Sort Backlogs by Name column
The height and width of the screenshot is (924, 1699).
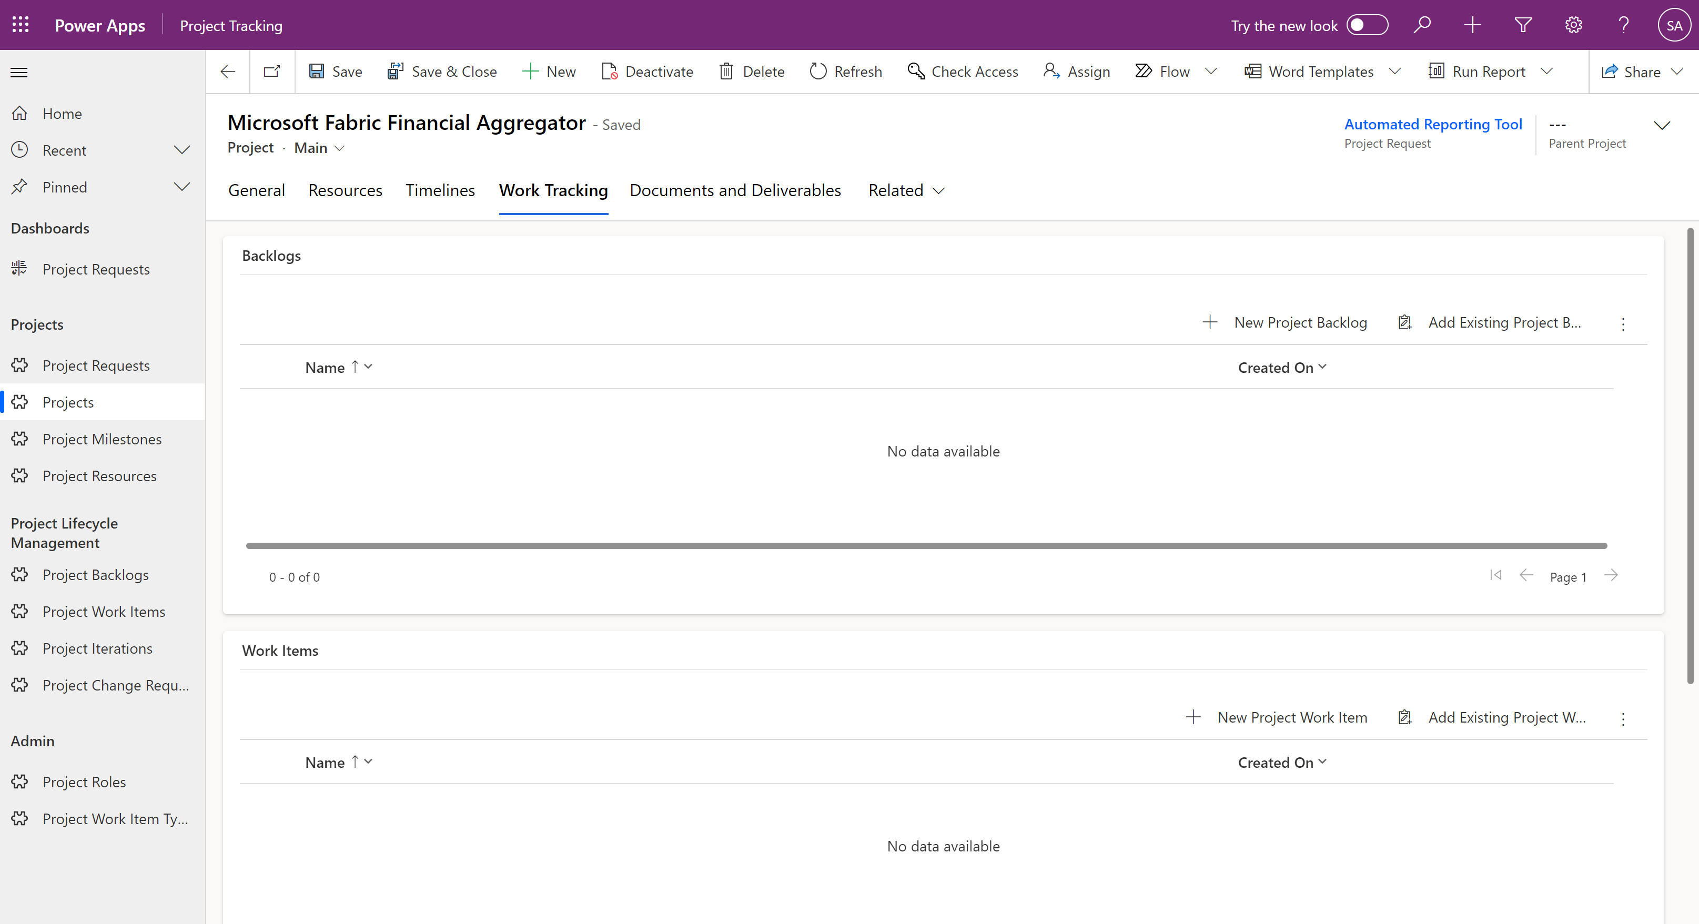click(x=339, y=368)
